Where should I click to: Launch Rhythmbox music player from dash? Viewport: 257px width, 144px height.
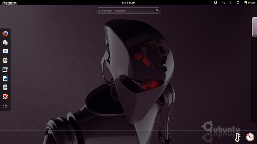5,60
